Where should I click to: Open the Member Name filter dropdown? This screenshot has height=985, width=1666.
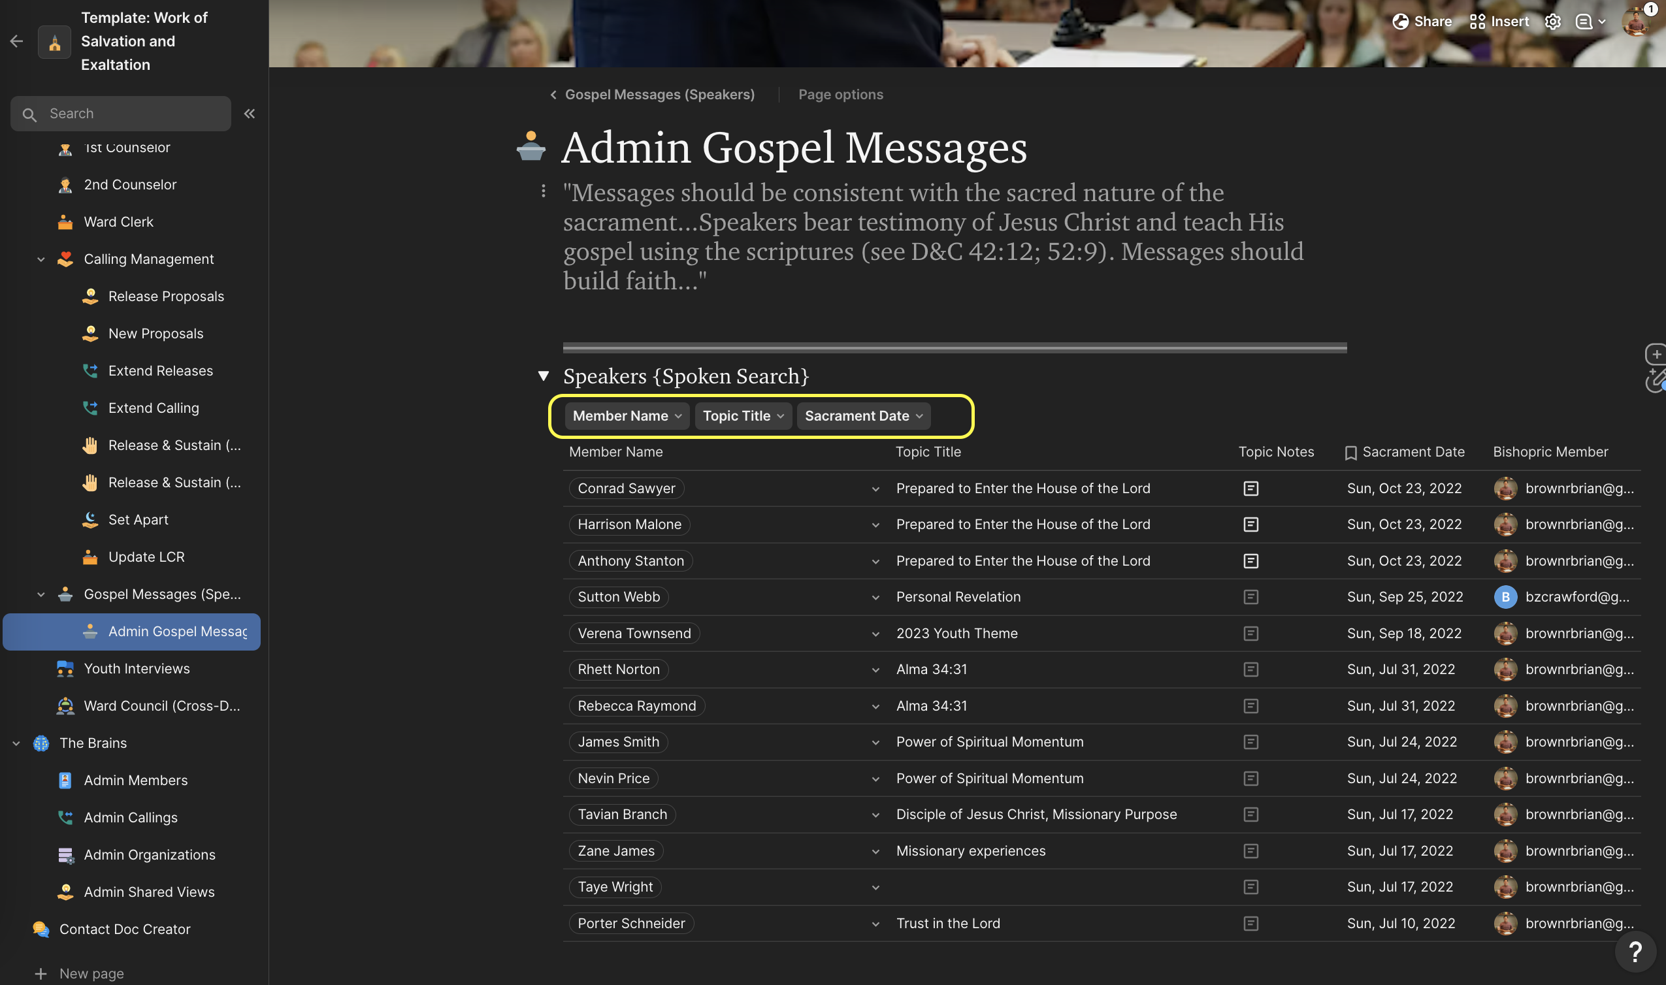(x=627, y=416)
